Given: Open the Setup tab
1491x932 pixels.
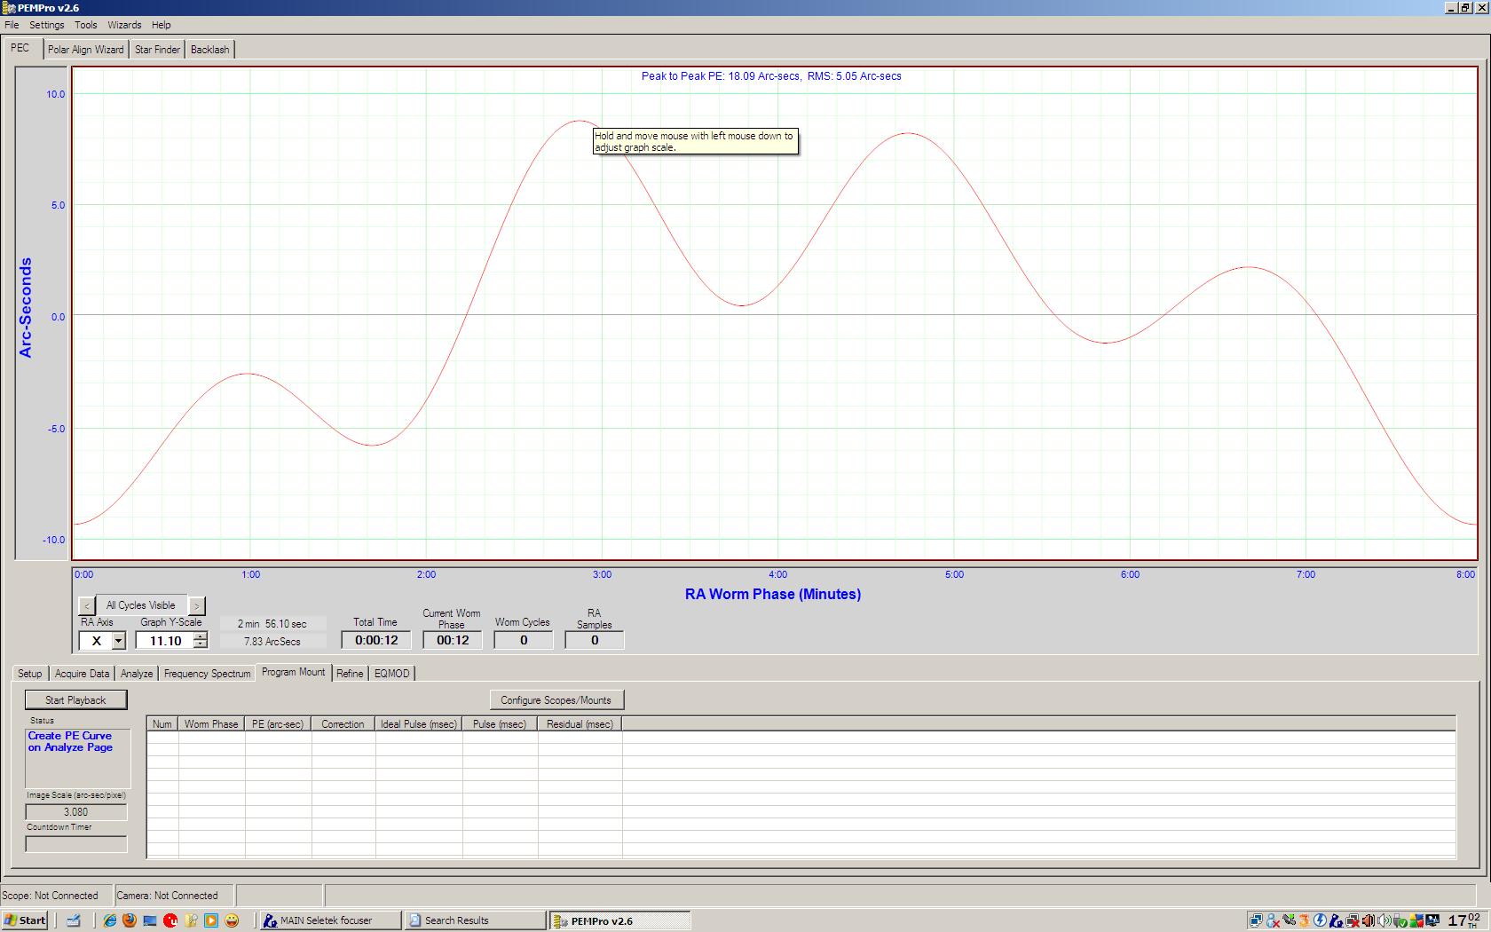Looking at the screenshot, I should tap(29, 674).
